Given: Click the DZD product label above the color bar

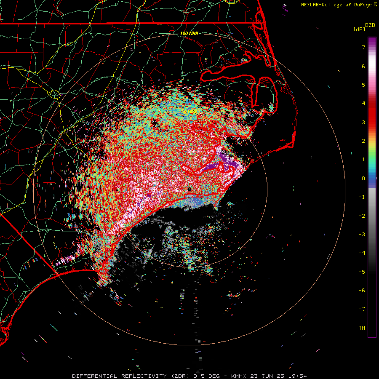Looking at the screenshot, I should pos(370,25).
